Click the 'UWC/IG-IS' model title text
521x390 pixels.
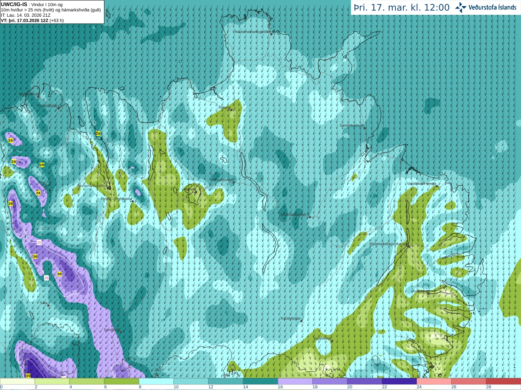tap(14, 4)
